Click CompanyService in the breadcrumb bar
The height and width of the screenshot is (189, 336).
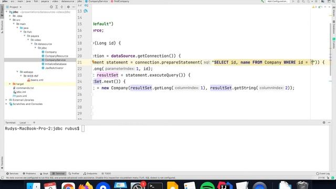coord(97,1)
